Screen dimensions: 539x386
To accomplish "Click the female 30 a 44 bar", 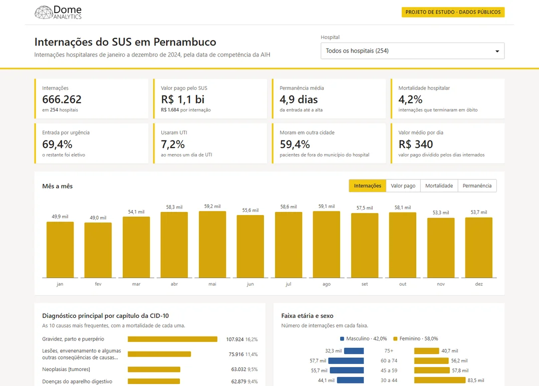I will tap(440, 380).
